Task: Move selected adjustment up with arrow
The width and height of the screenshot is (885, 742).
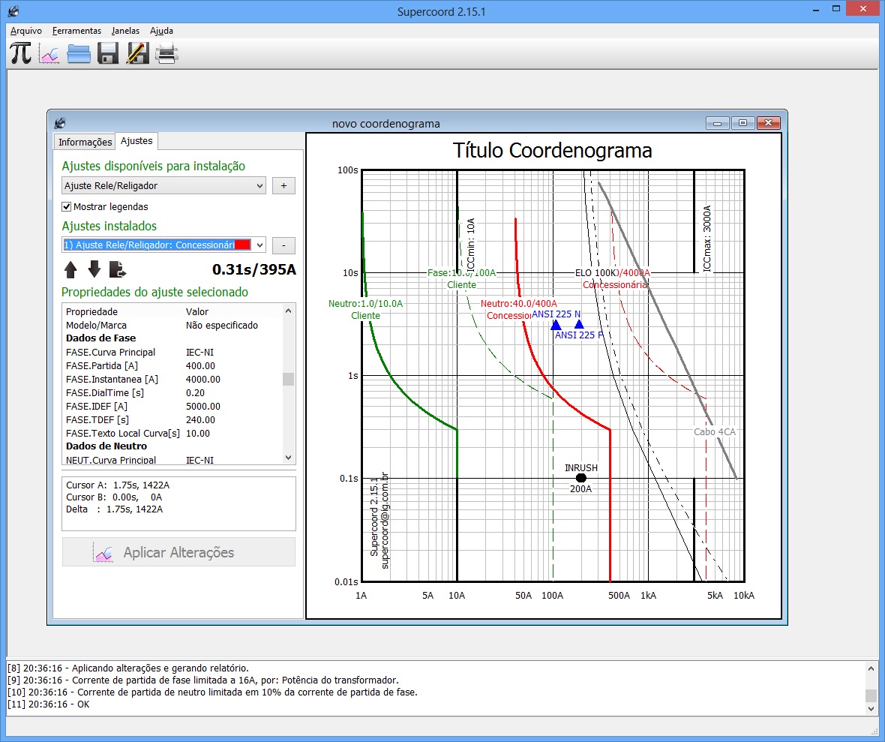Action: 70,270
